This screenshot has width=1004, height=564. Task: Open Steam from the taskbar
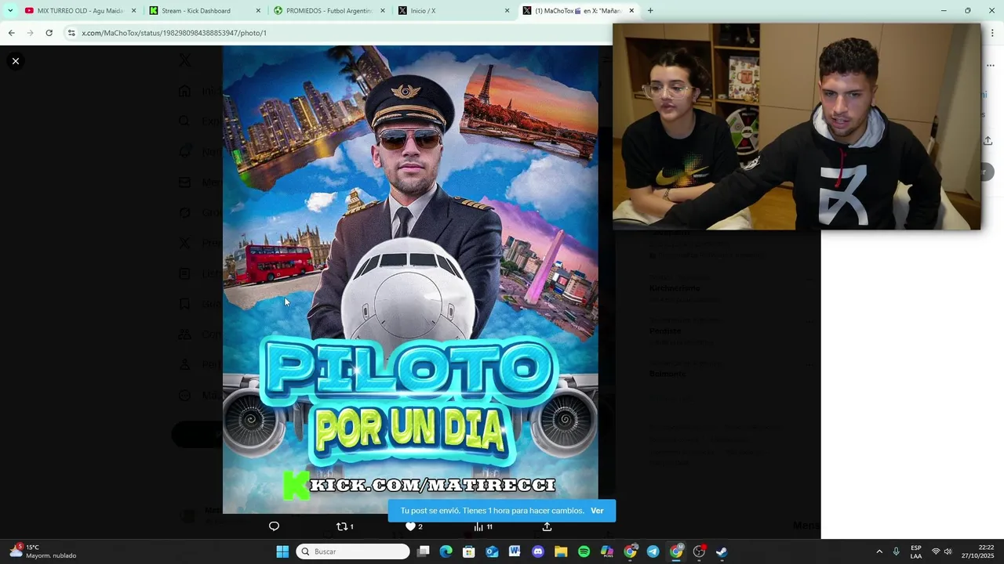722,551
